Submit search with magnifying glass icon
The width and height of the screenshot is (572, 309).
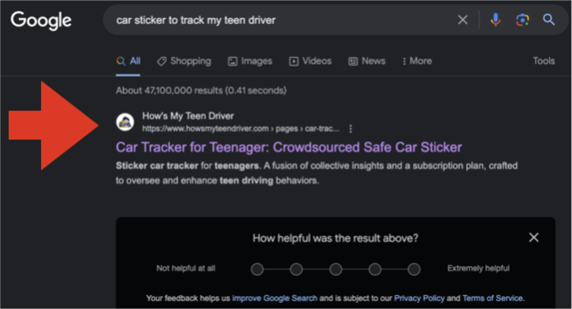coord(549,19)
